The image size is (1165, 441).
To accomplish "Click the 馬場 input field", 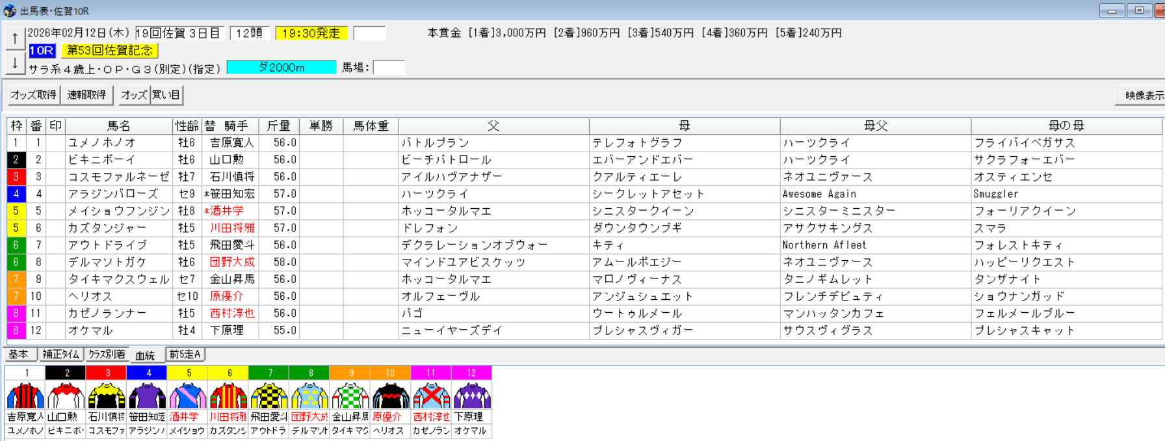I will pyautogui.click(x=389, y=68).
